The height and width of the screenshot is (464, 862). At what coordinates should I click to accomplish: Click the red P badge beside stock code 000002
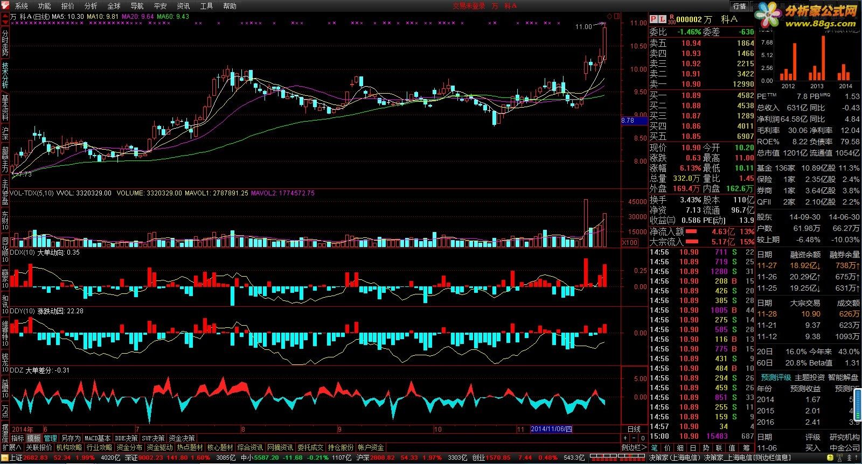point(654,19)
